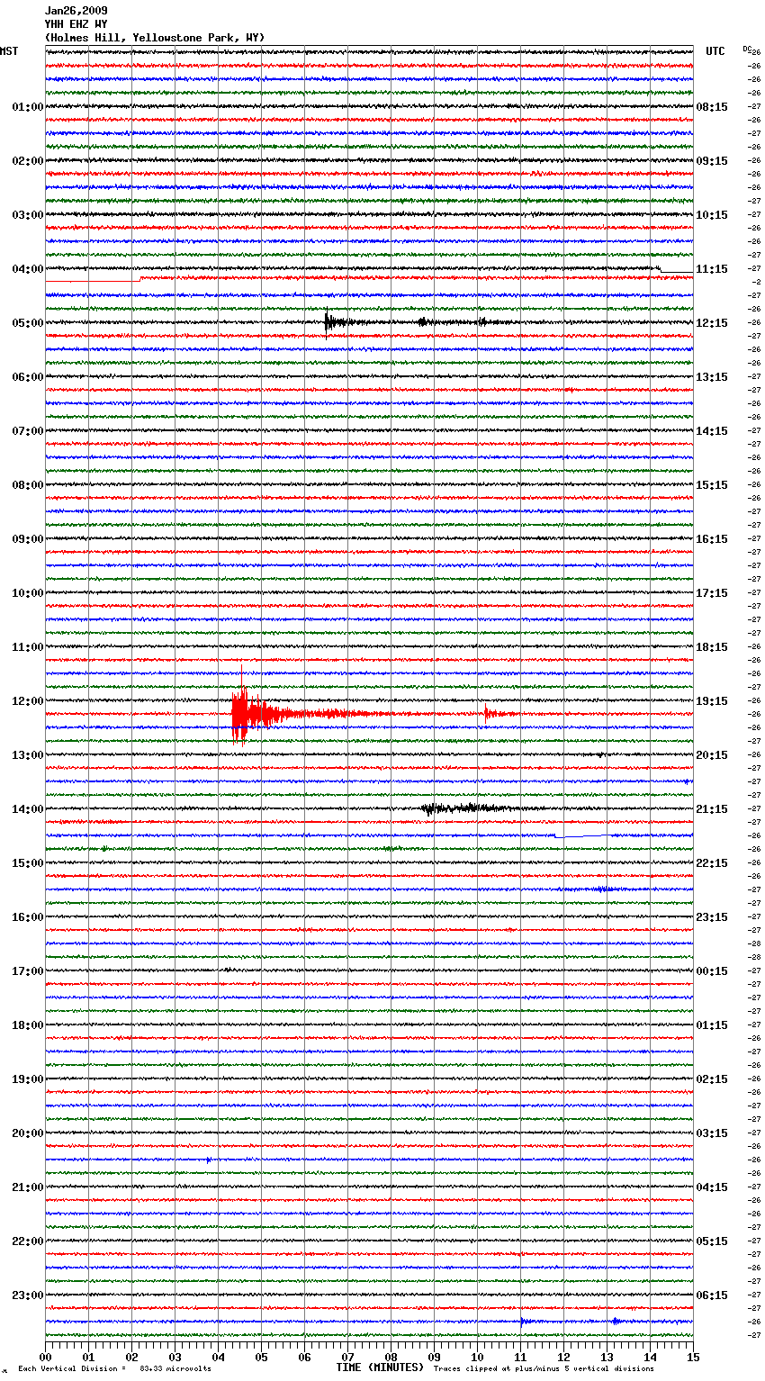Viewport: 765px width, 1381px height.
Task: Click the Jan26,2009 date heading
Action: (76, 11)
